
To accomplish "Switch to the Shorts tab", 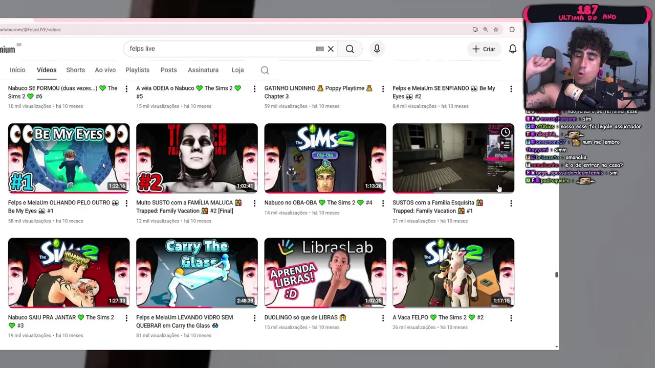I will tap(75, 70).
